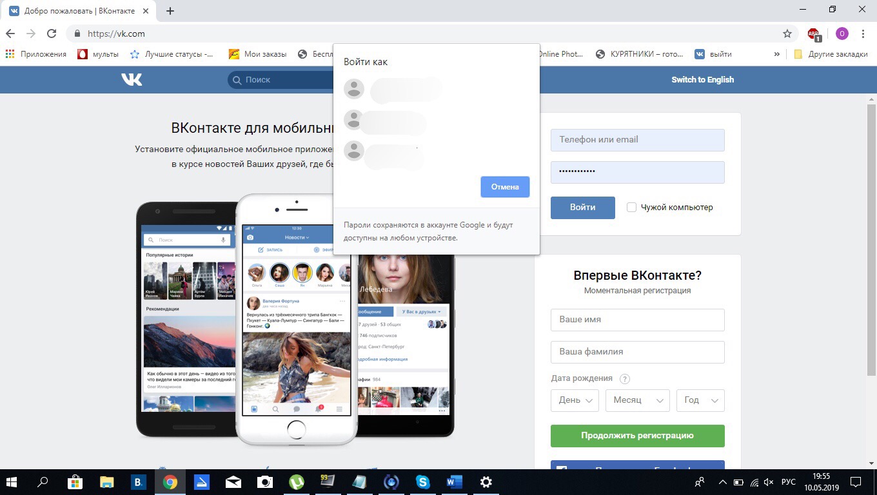Show hidden system tray icons
The width and height of the screenshot is (877, 495).
pyautogui.click(x=722, y=482)
